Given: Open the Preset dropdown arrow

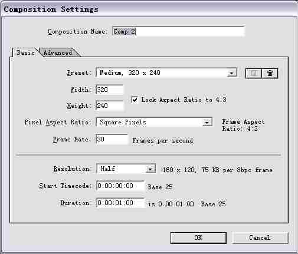Looking at the screenshot, I should coord(231,73).
